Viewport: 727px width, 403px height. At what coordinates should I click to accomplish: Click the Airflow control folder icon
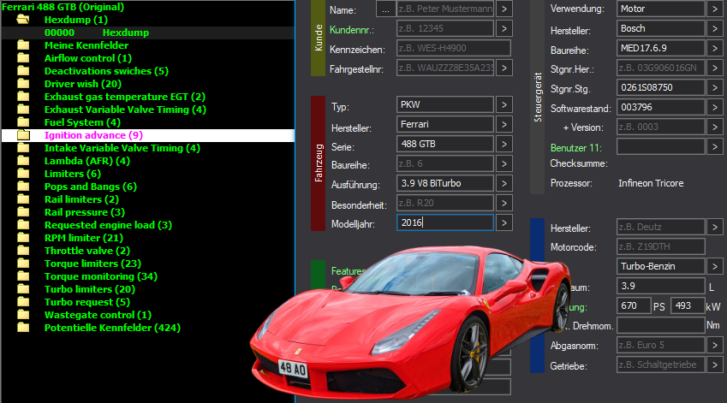pyautogui.click(x=23, y=58)
